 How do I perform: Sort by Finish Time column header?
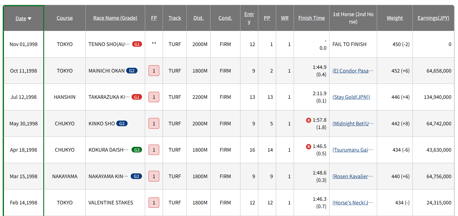click(x=311, y=18)
